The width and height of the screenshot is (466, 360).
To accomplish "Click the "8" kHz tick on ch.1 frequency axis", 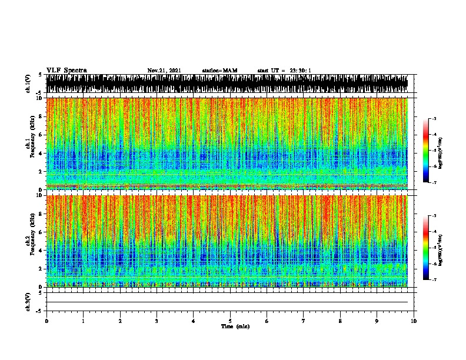I will pos(41,116).
